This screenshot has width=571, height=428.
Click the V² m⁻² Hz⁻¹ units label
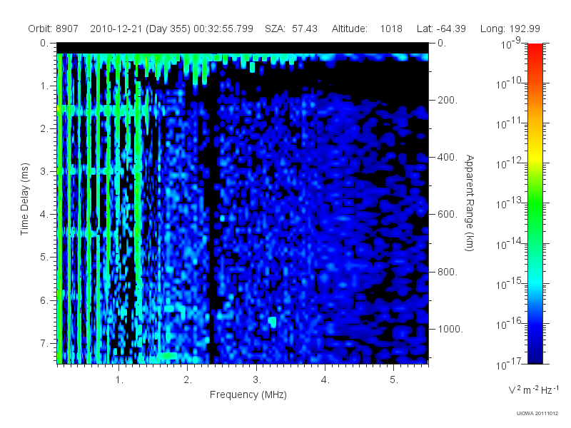click(x=533, y=389)
